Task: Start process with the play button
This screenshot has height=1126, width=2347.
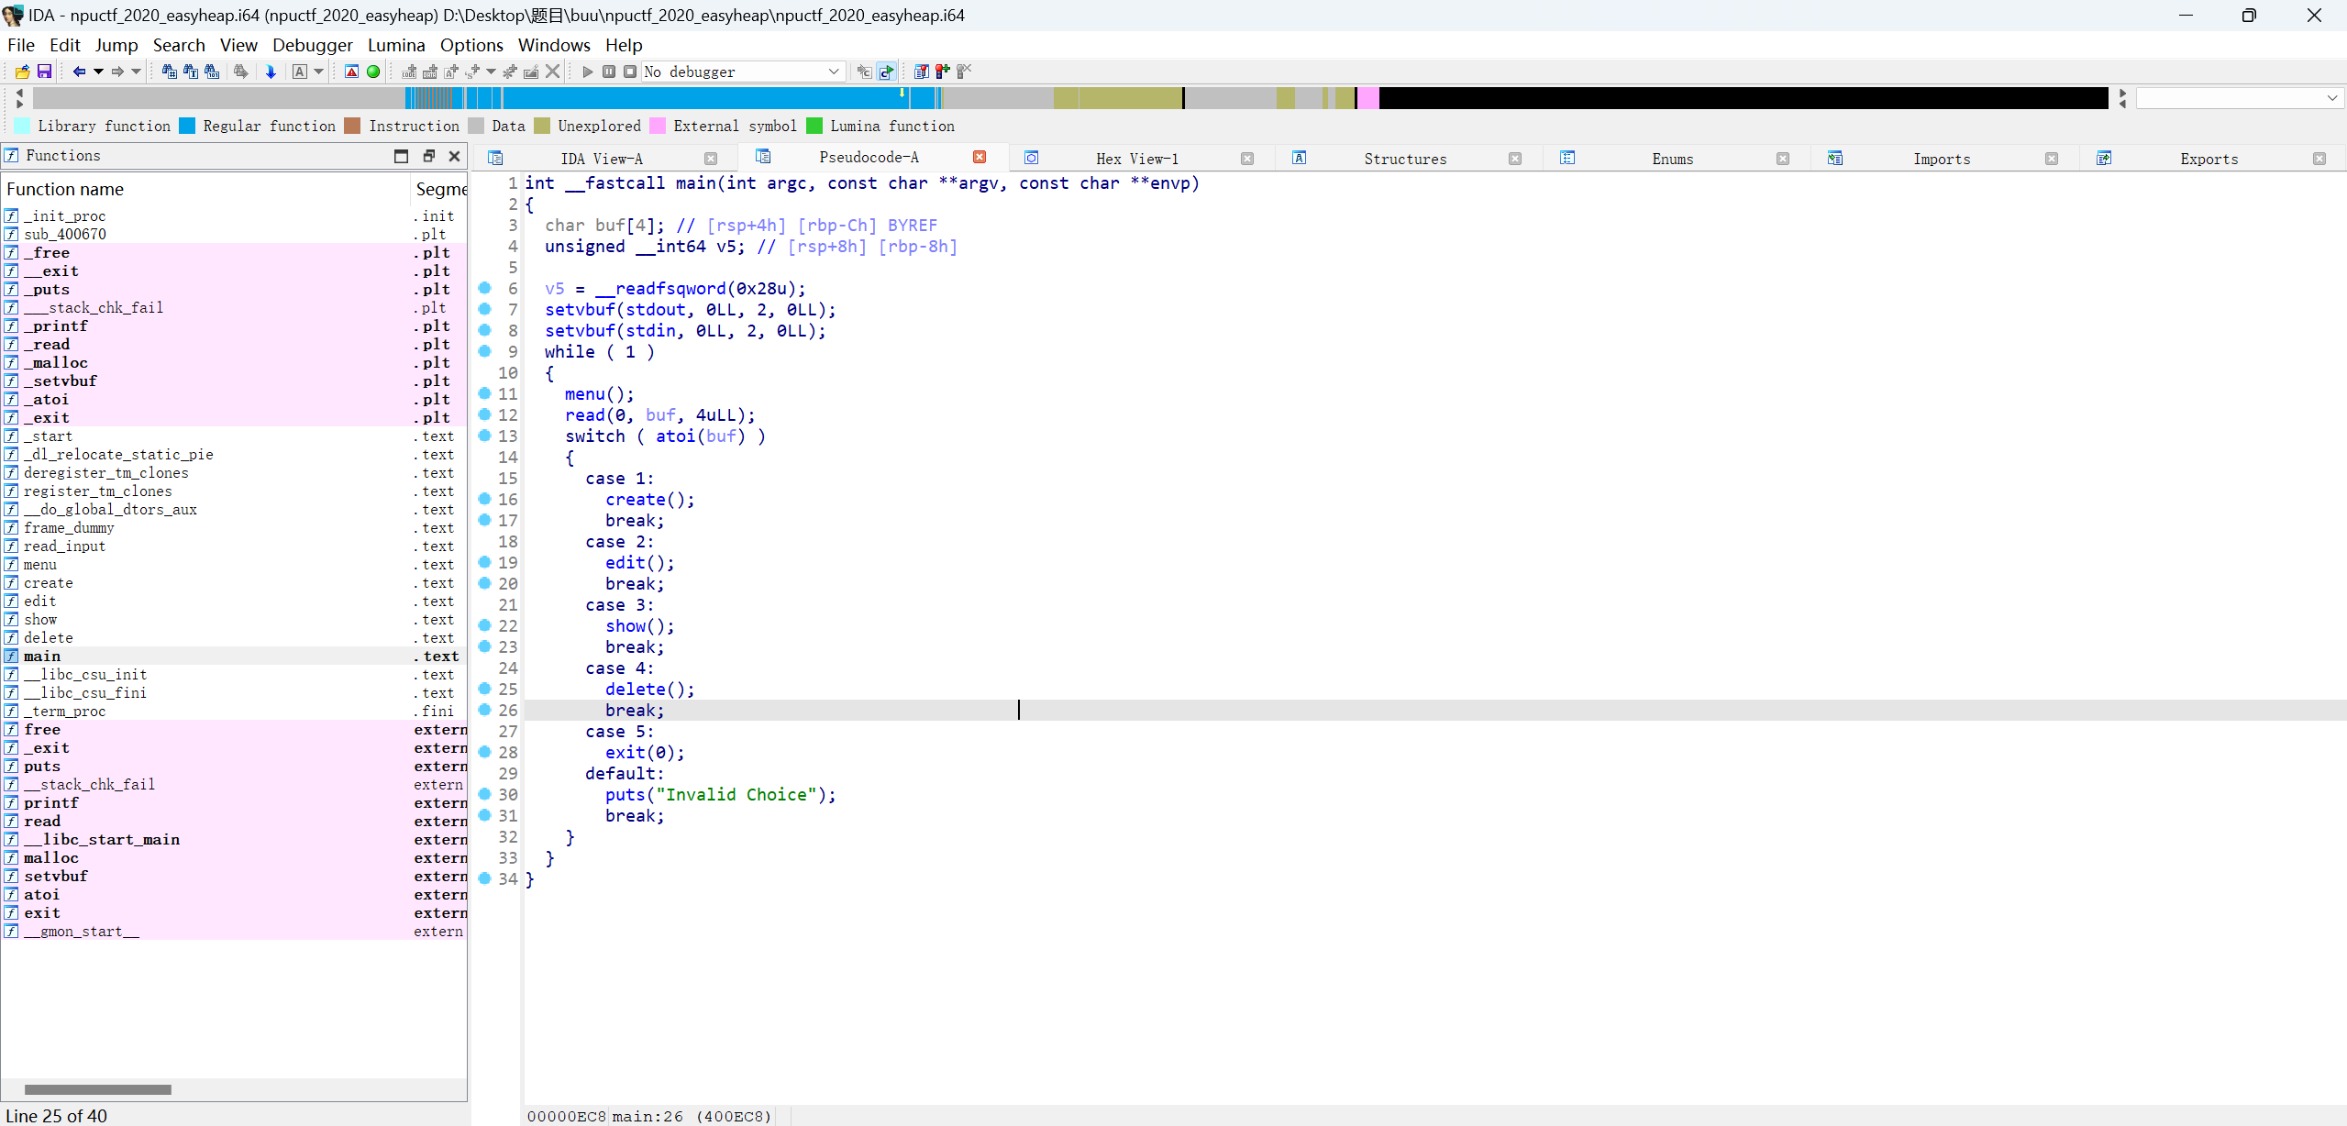Action: (x=588, y=72)
